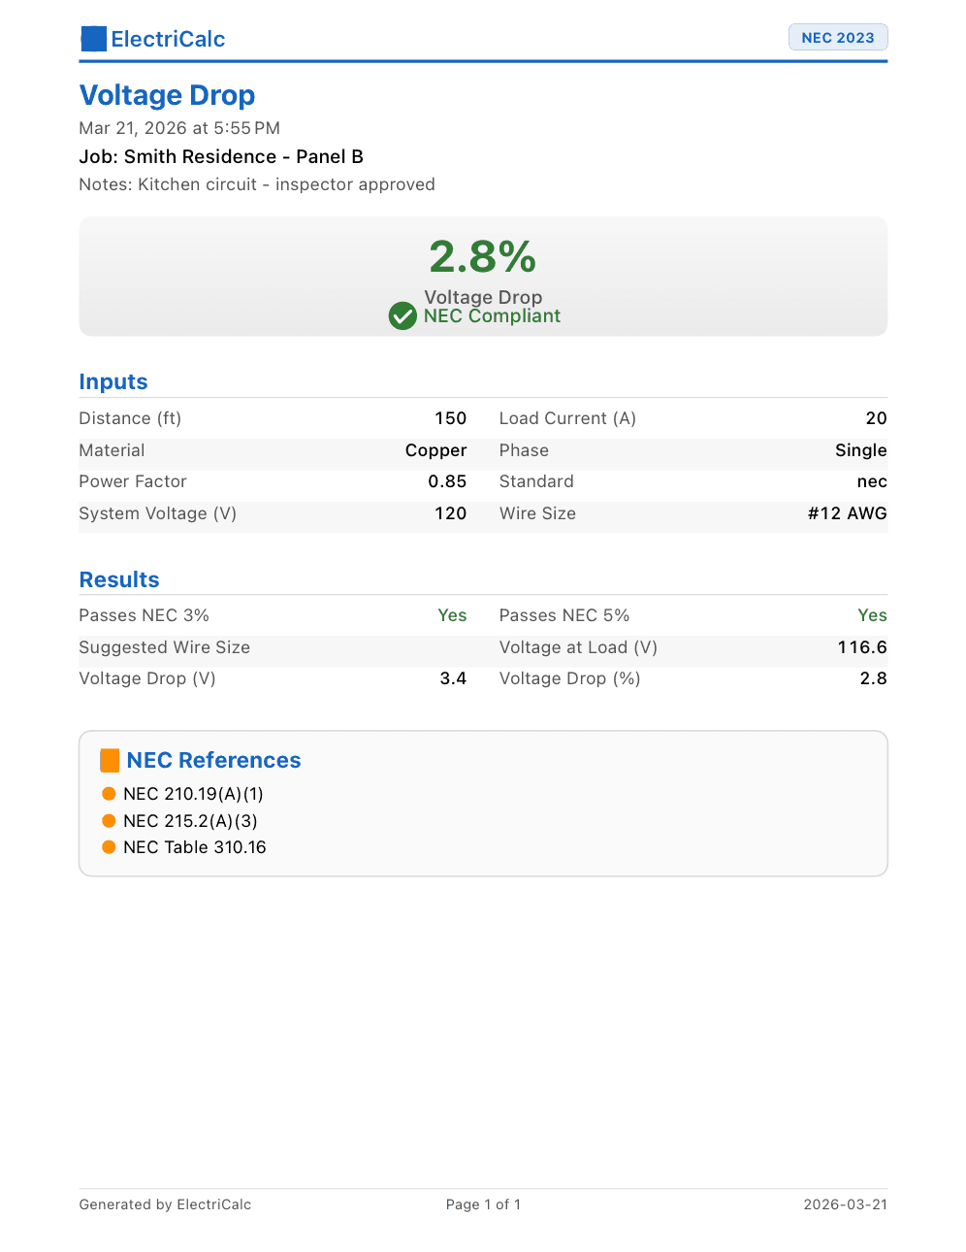Click the Results section heading

coord(119,579)
